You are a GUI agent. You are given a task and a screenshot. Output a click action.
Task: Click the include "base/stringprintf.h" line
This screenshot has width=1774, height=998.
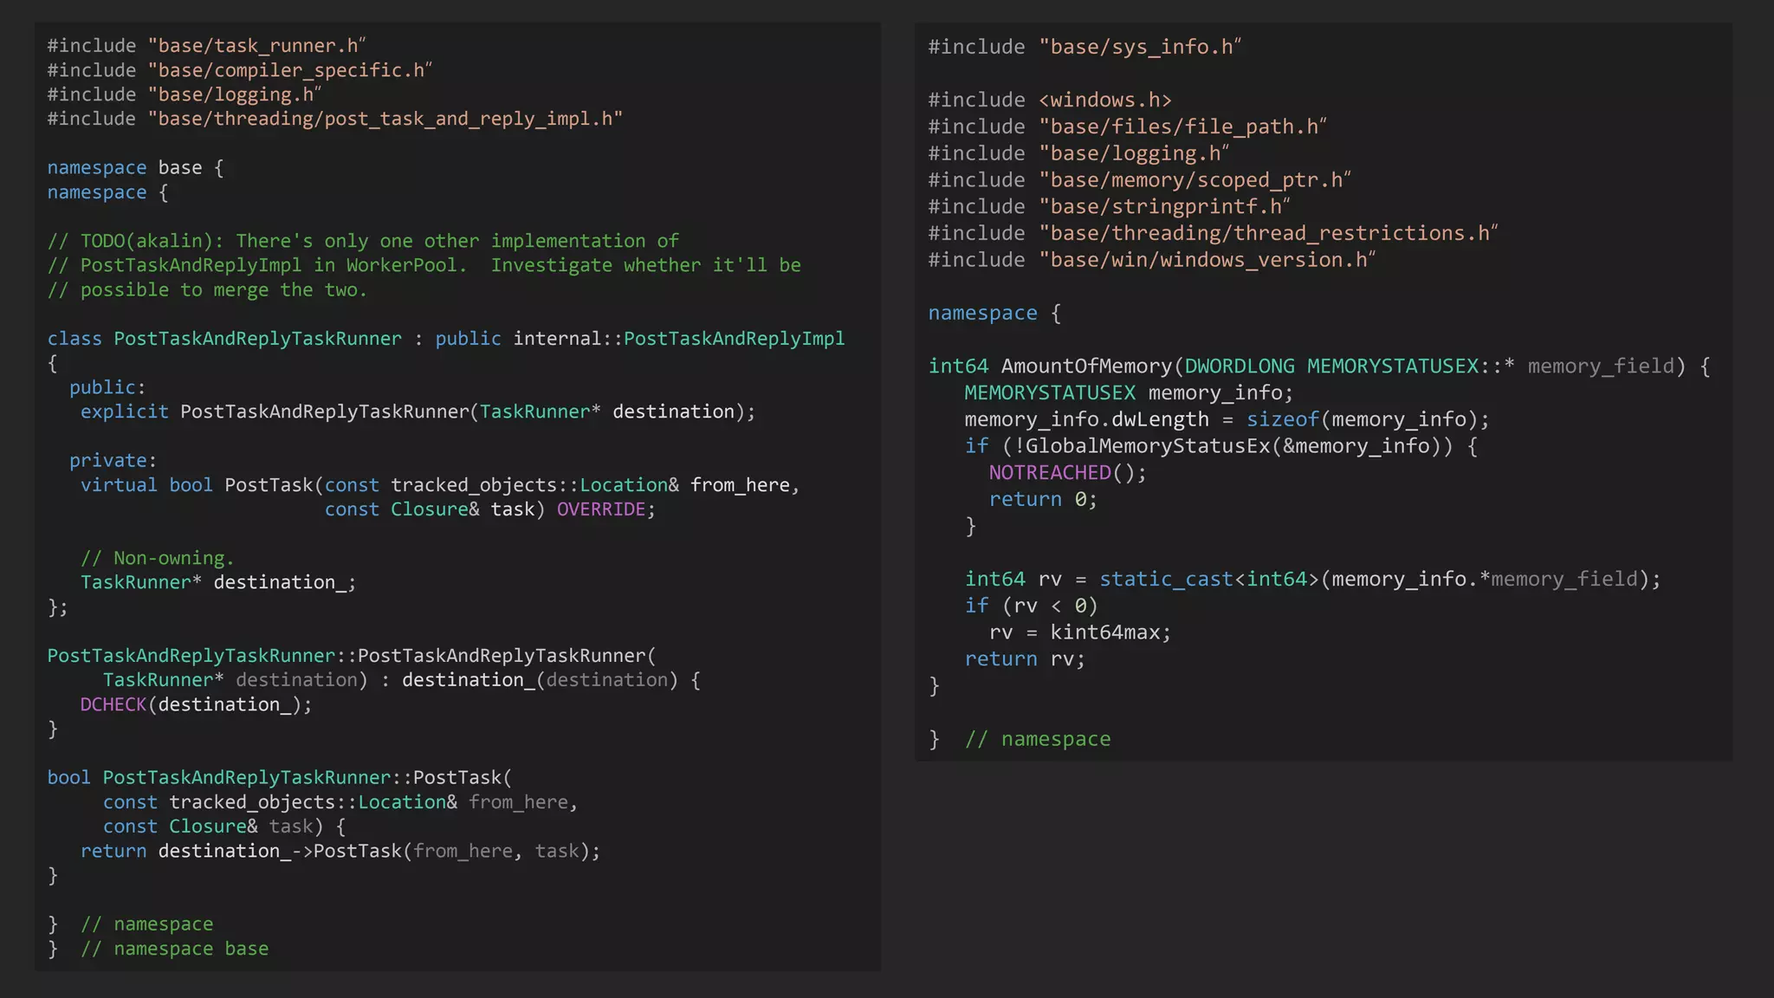[x=1109, y=206]
